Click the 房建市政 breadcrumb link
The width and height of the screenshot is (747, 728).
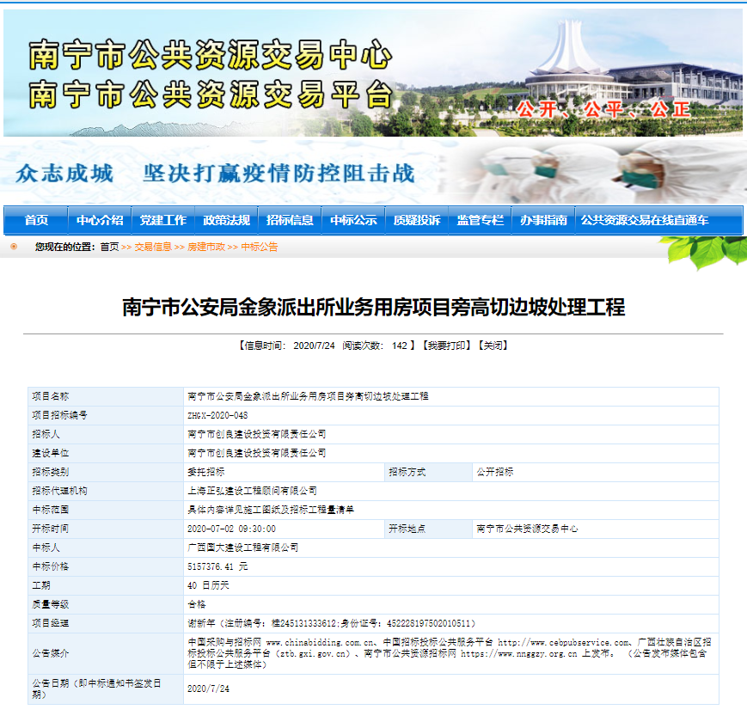(206, 247)
